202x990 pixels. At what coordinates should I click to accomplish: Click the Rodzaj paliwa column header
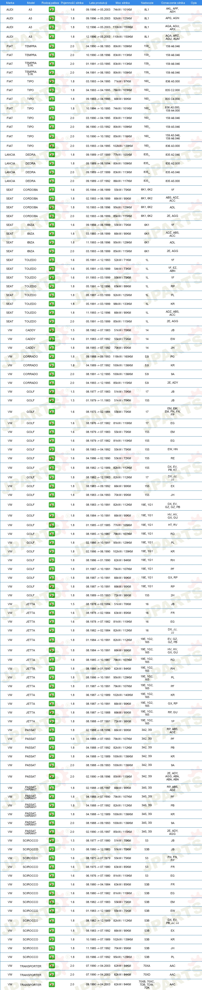point(50,3)
